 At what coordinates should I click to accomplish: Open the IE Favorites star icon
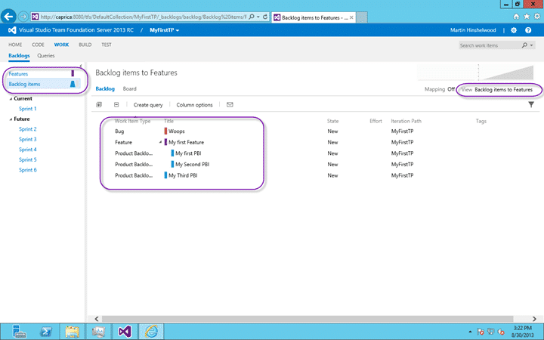coord(527,17)
